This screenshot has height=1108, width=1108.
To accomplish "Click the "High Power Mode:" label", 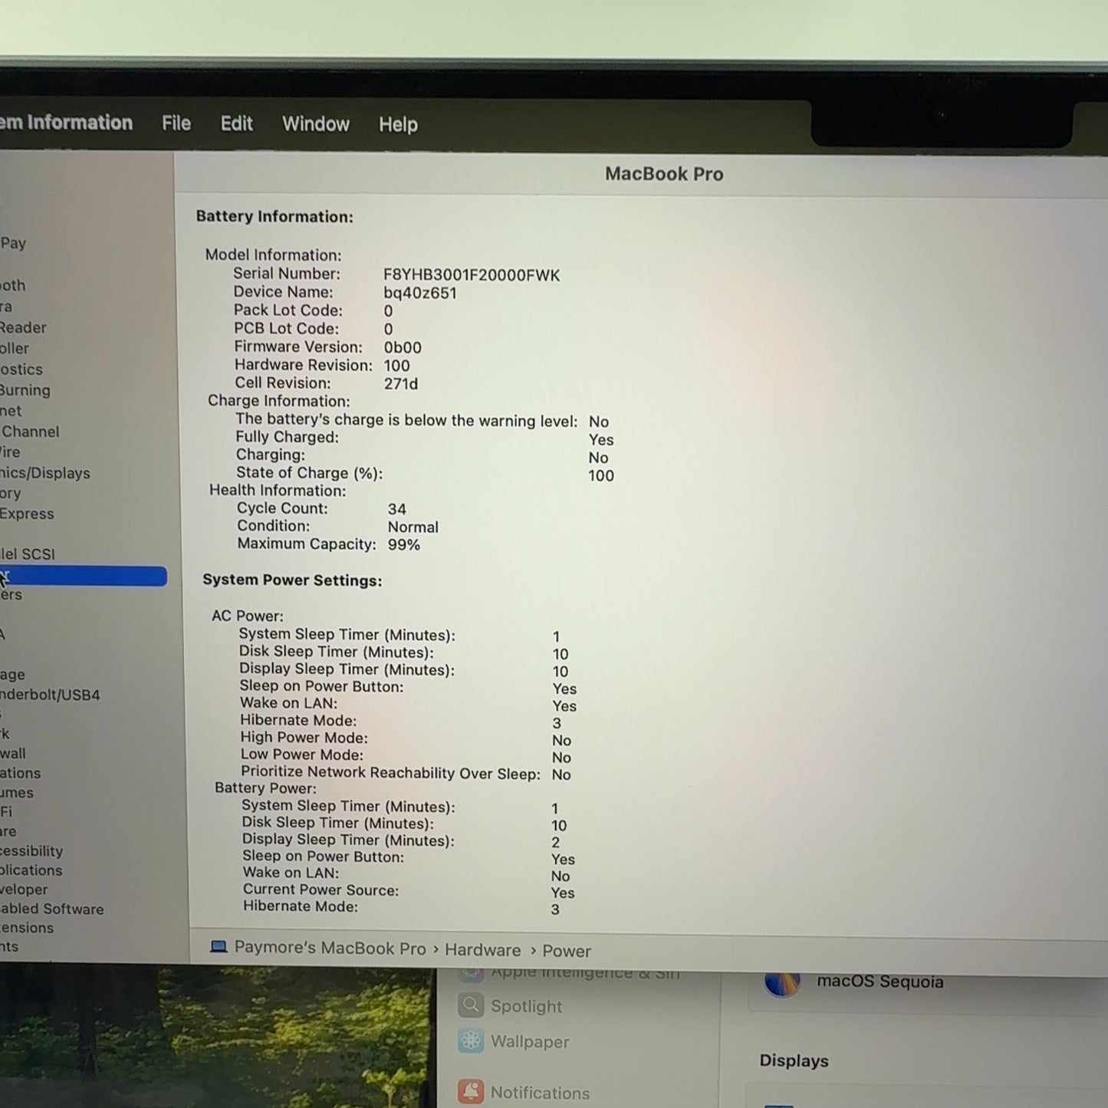I will click(x=304, y=738).
